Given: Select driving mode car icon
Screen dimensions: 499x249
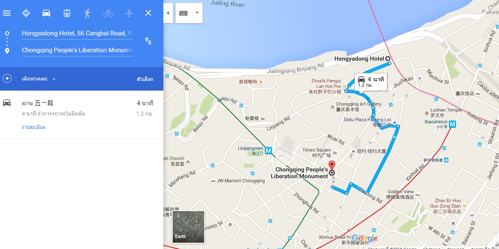Looking at the screenshot, I should tap(46, 13).
